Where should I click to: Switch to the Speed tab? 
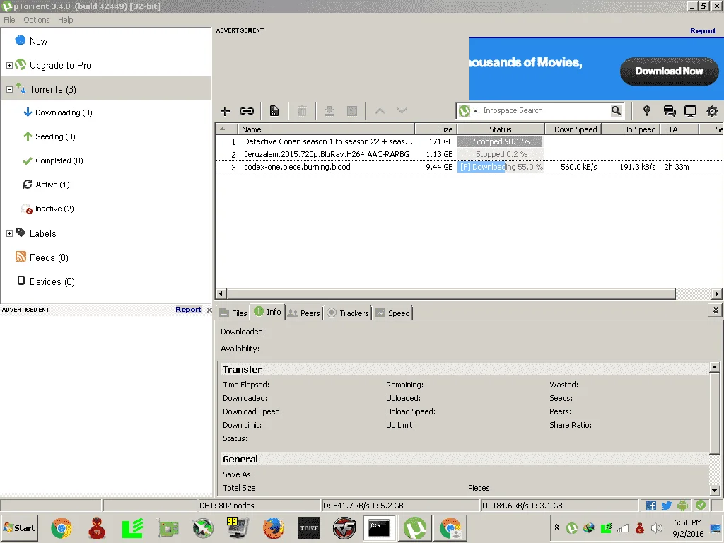pos(392,313)
